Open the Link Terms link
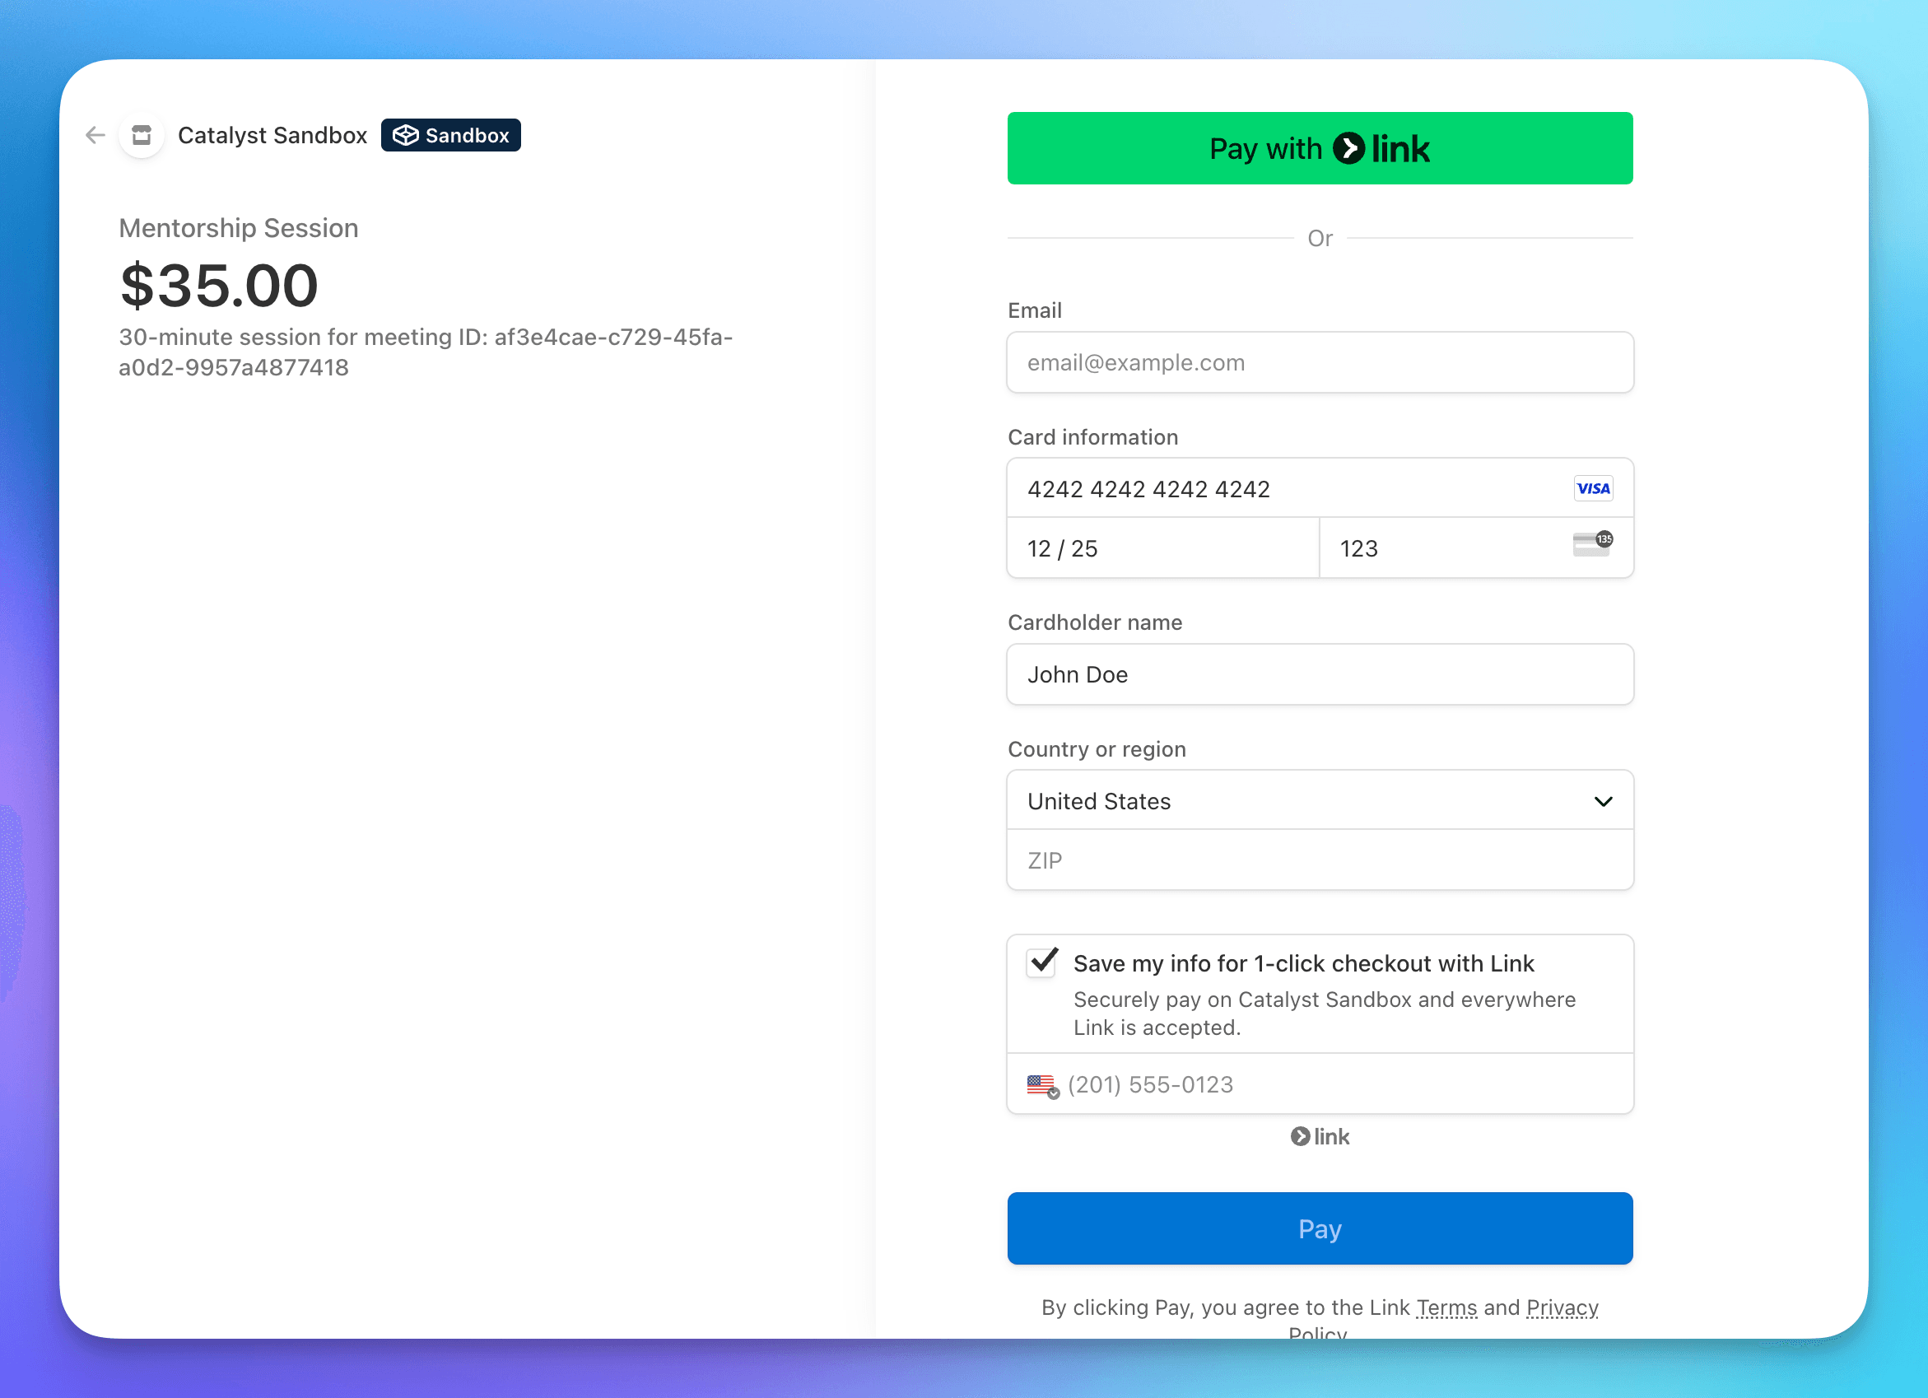 (1445, 1308)
